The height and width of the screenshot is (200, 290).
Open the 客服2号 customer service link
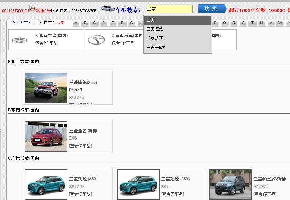(43, 11)
